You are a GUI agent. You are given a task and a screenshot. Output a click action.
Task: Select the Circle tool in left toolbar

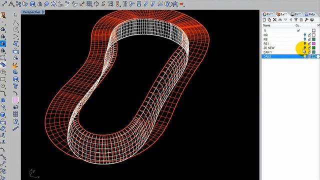(15, 29)
